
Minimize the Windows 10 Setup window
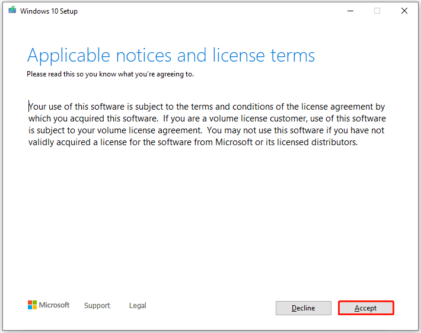coord(350,11)
